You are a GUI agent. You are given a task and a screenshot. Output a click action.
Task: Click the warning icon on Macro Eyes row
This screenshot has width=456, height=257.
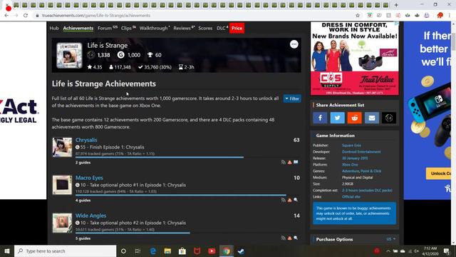(x=290, y=200)
